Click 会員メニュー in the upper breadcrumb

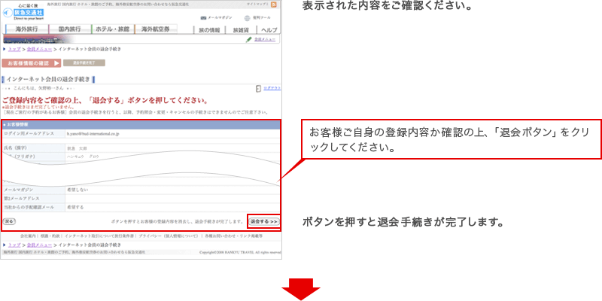tap(39, 49)
